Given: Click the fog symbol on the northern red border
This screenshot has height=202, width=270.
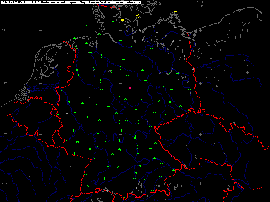Looking at the screenshot, I should pos(112,8).
